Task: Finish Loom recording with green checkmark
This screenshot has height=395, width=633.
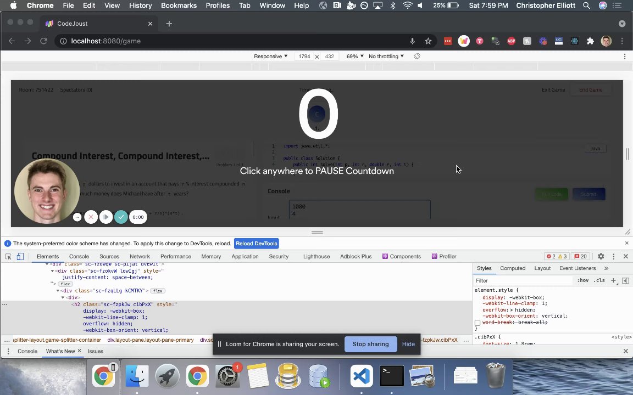Action: tap(121, 217)
